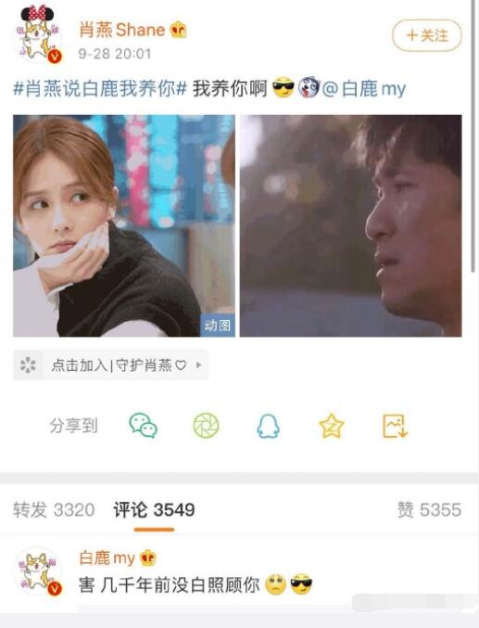Select the 评论 3549 tab
Viewport: 479px width, 628px height.
click(x=154, y=510)
